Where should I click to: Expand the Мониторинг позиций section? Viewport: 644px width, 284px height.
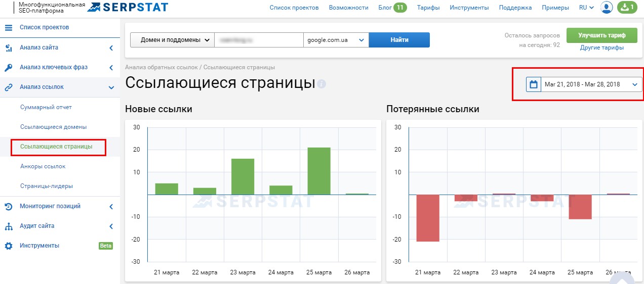(111, 206)
